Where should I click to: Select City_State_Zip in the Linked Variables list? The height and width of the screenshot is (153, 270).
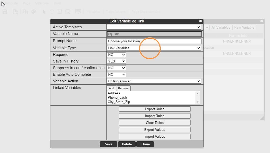tap(119, 102)
